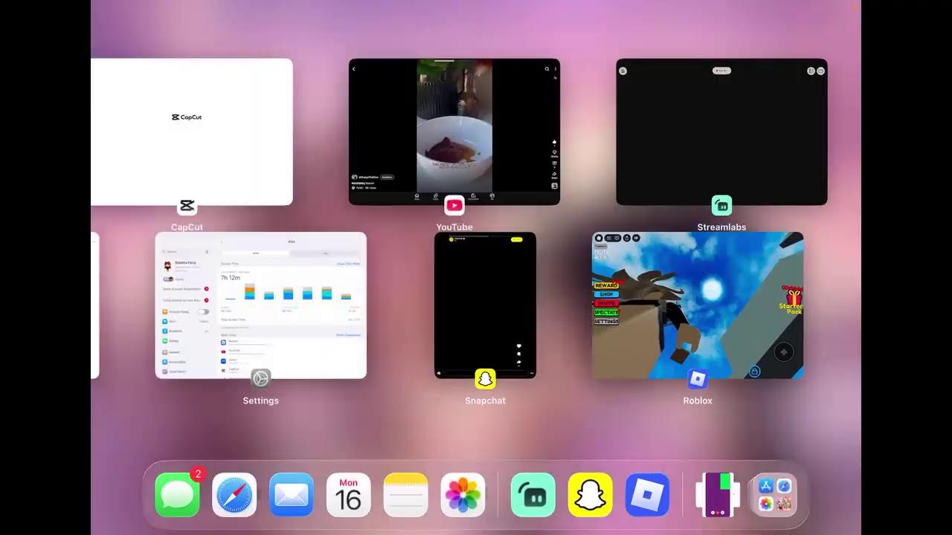Click the search field in the Settings sidebar
The height and width of the screenshot is (535, 952).
[186, 252]
